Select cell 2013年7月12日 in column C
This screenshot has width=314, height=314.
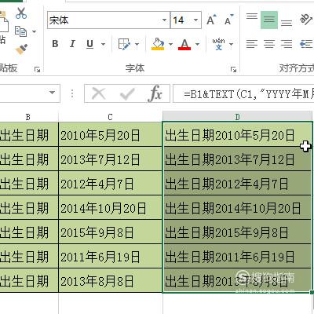(x=110, y=159)
